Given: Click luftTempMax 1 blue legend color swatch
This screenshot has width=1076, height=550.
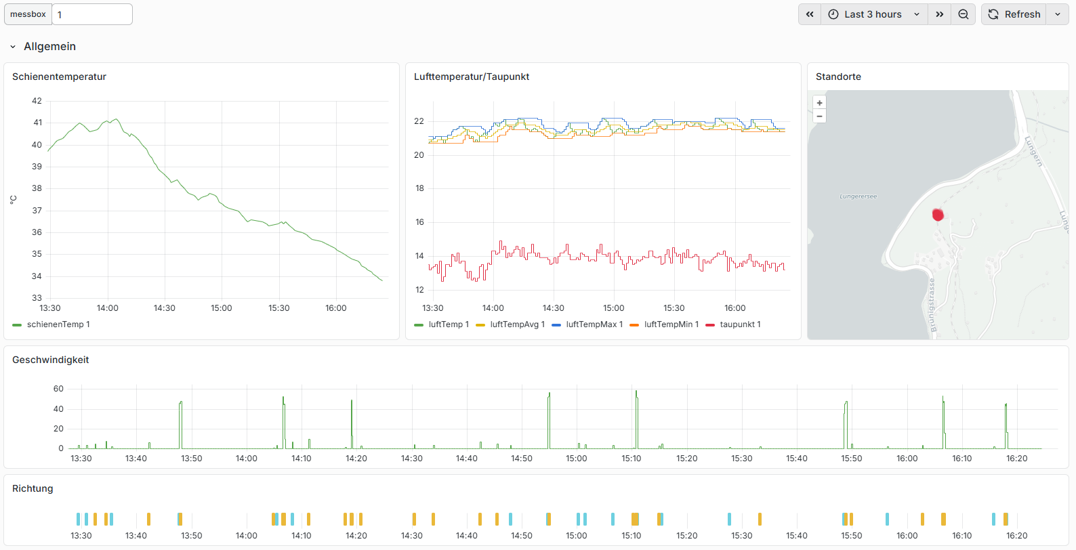Looking at the screenshot, I should click(556, 325).
